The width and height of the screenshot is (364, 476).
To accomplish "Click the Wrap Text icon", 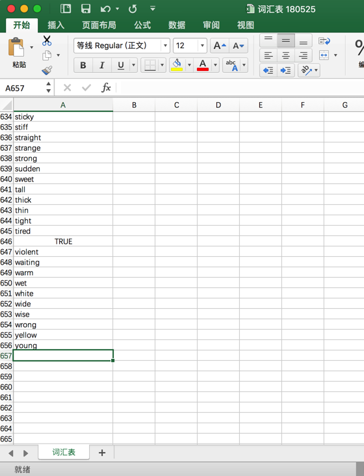I will pyautogui.click(x=324, y=41).
